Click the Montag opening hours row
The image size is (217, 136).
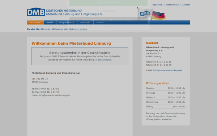click(x=166, y=88)
